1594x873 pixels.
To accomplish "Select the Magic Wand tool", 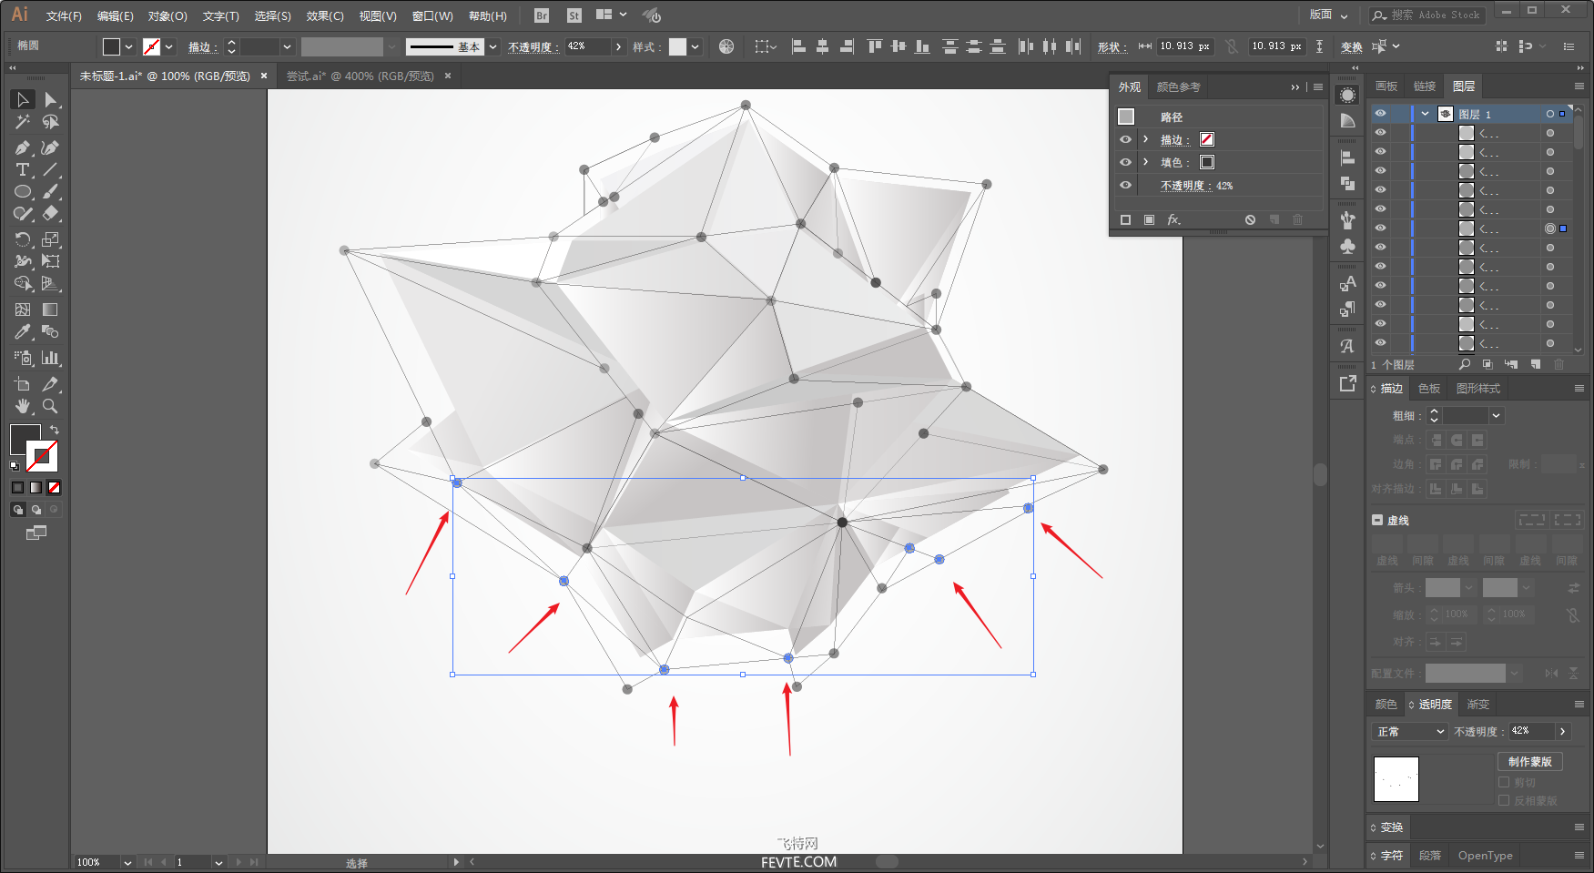I will coord(23,122).
